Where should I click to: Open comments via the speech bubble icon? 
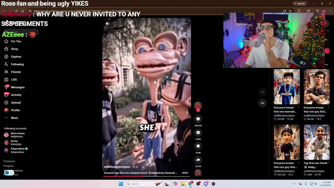point(198,133)
